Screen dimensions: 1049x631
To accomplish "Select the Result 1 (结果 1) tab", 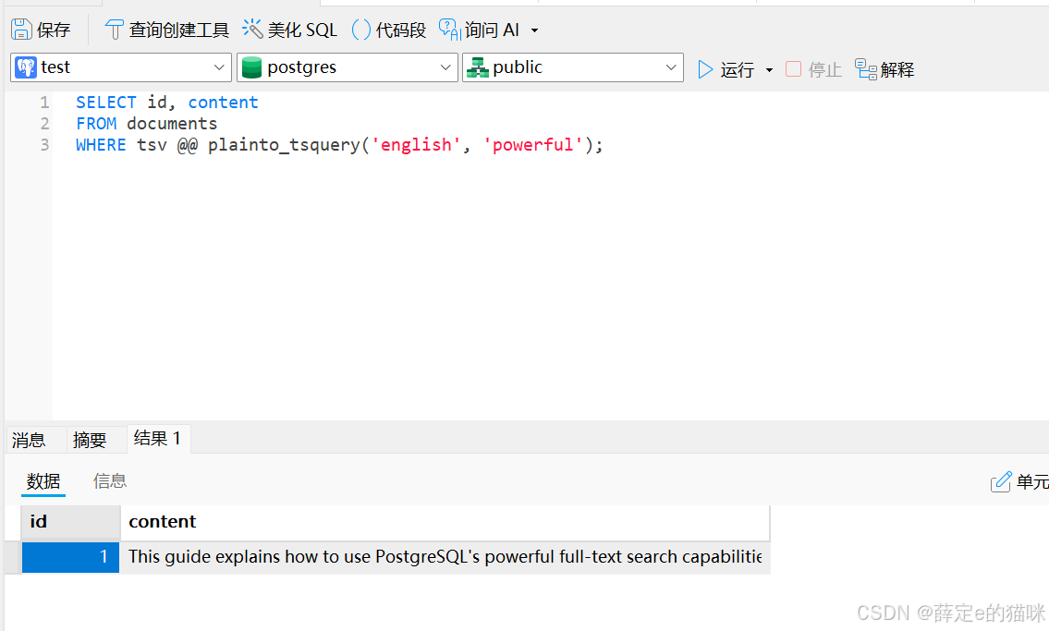I will [x=158, y=439].
